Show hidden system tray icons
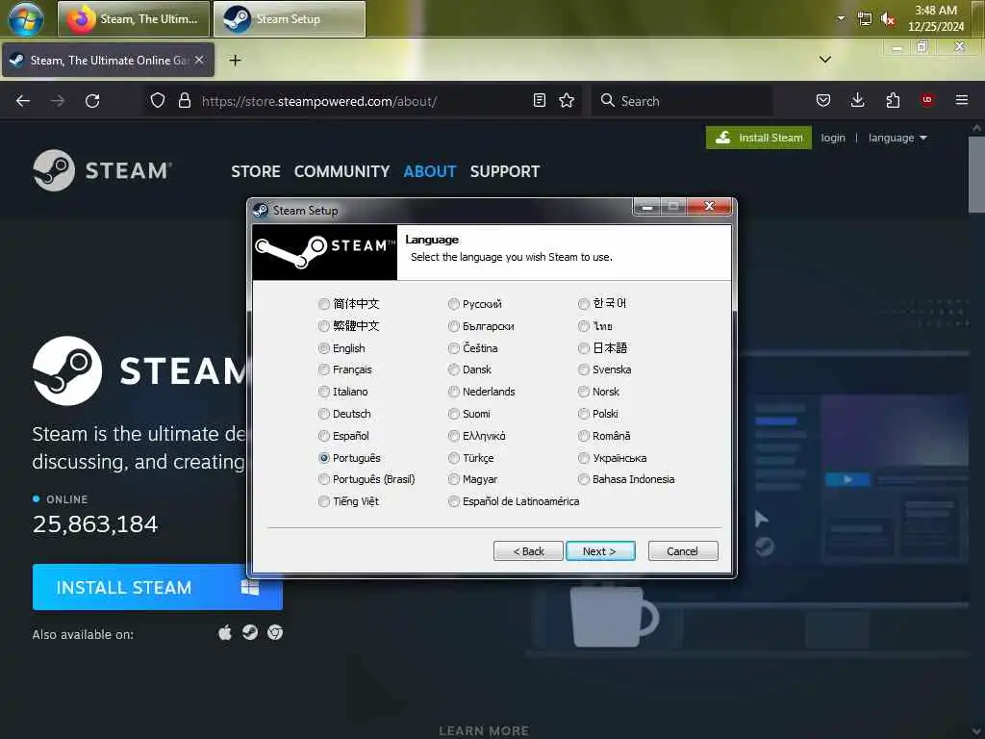The image size is (985, 739). [841, 18]
